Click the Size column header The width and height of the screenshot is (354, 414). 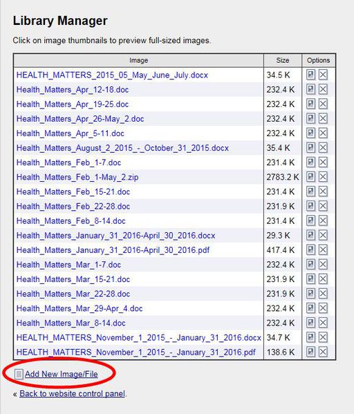click(x=283, y=60)
